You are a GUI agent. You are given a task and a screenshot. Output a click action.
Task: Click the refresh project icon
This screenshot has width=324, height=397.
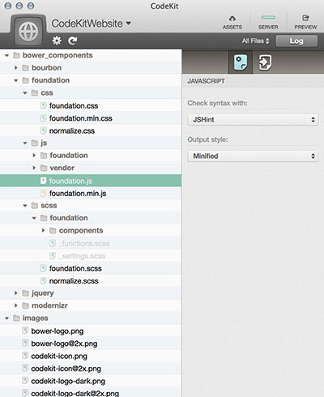72,41
